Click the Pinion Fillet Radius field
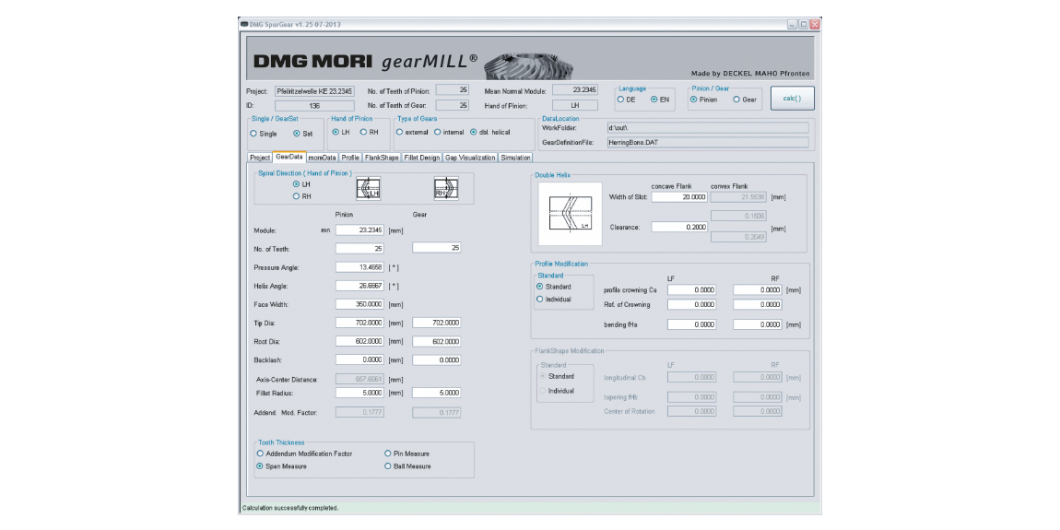Image resolution: width=1060 pixels, height=530 pixels. tap(359, 392)
